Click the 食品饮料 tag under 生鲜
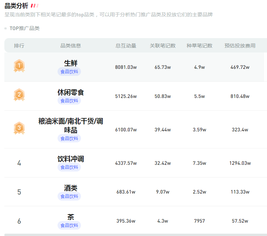 [69, 72]
